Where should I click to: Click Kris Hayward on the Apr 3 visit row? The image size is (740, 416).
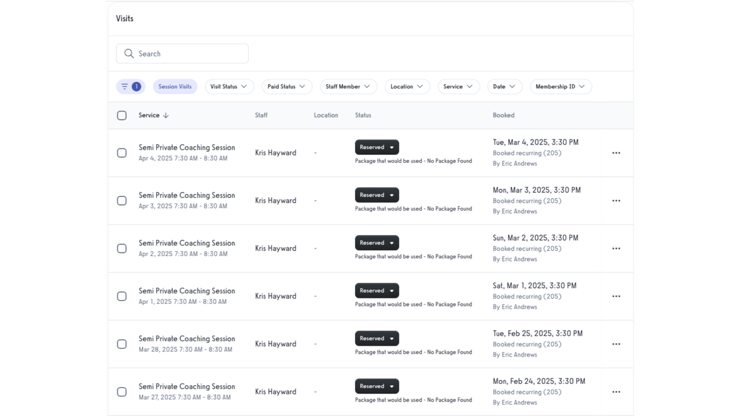275,200
